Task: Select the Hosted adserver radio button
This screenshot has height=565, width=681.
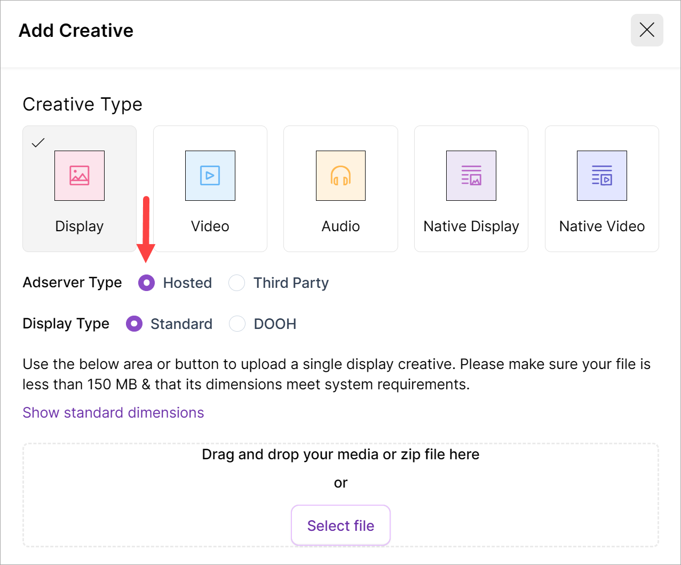Action: 146,282
